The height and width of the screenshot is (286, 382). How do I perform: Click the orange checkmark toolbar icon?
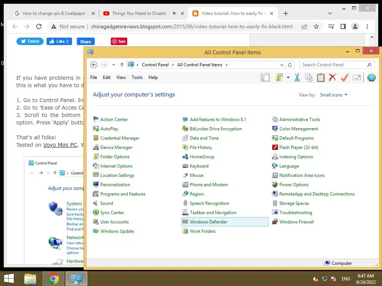pos(344,77)
